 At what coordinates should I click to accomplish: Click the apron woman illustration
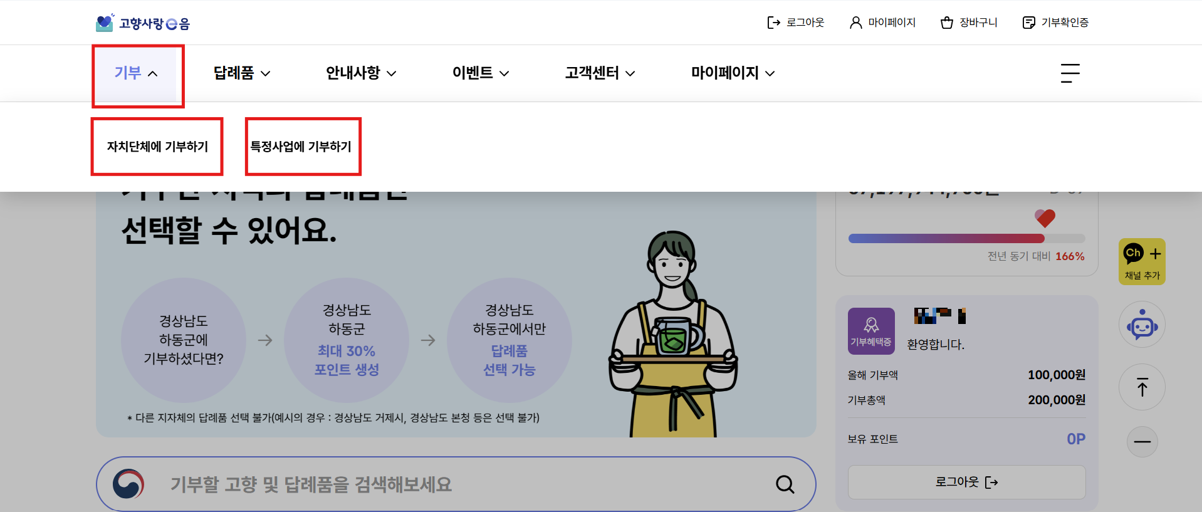pos(672,333)
